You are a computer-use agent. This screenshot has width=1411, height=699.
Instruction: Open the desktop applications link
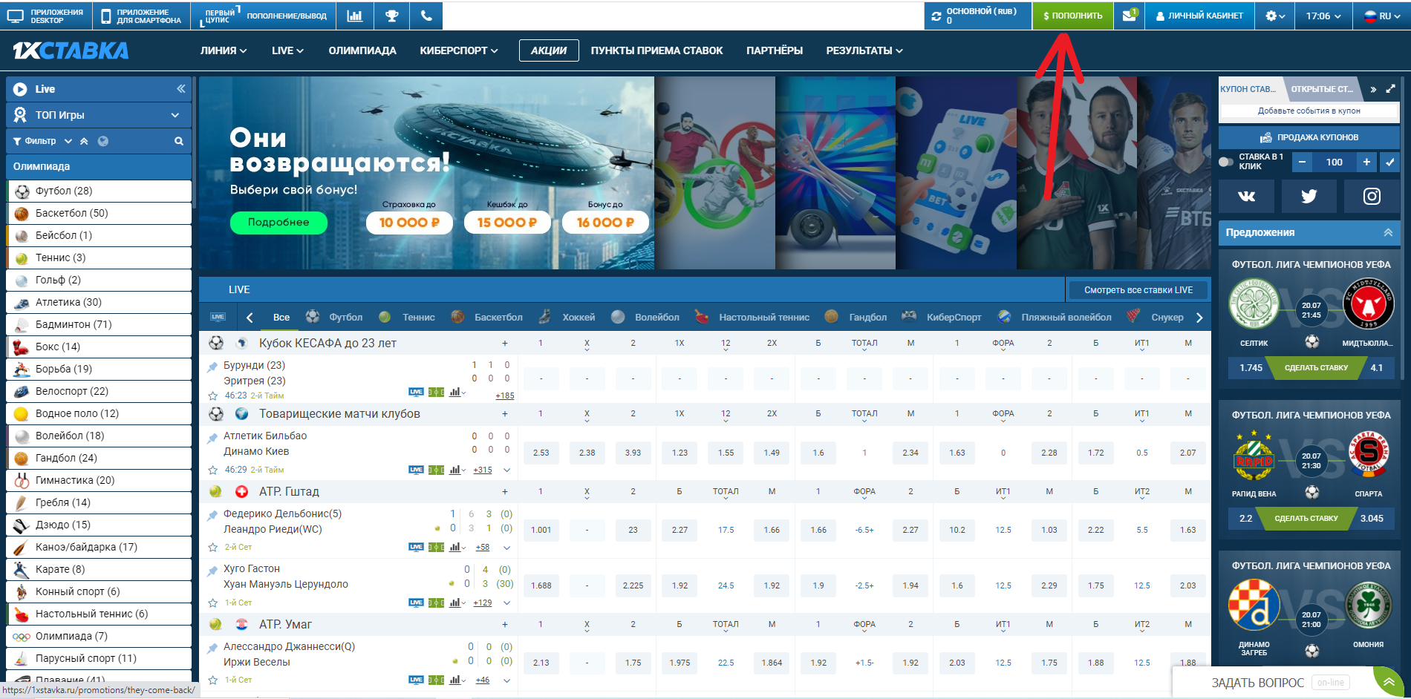(47, 16)
